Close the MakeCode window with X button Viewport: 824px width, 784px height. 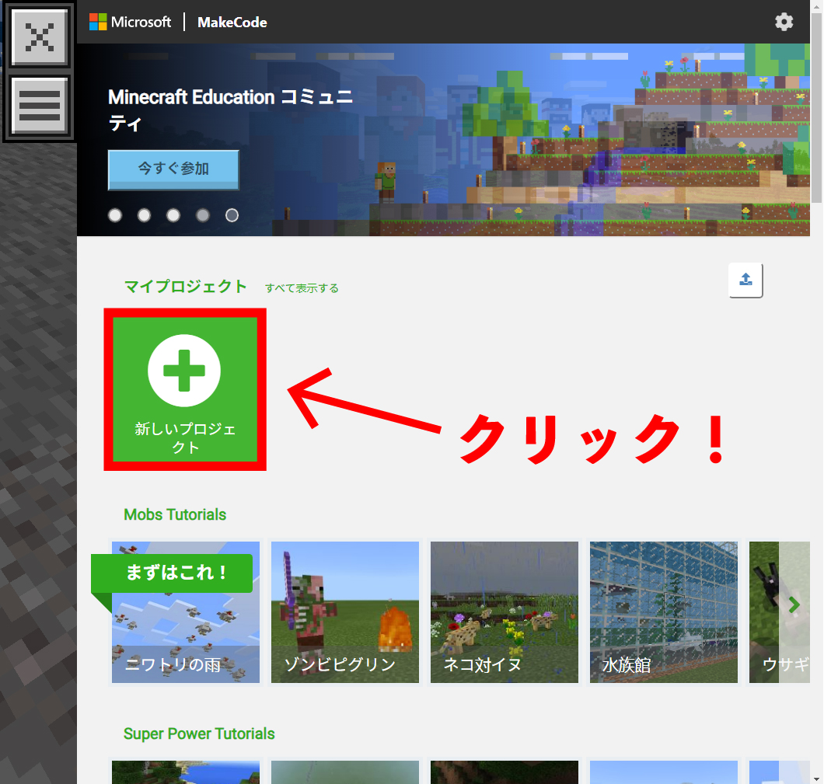[40, 37]
